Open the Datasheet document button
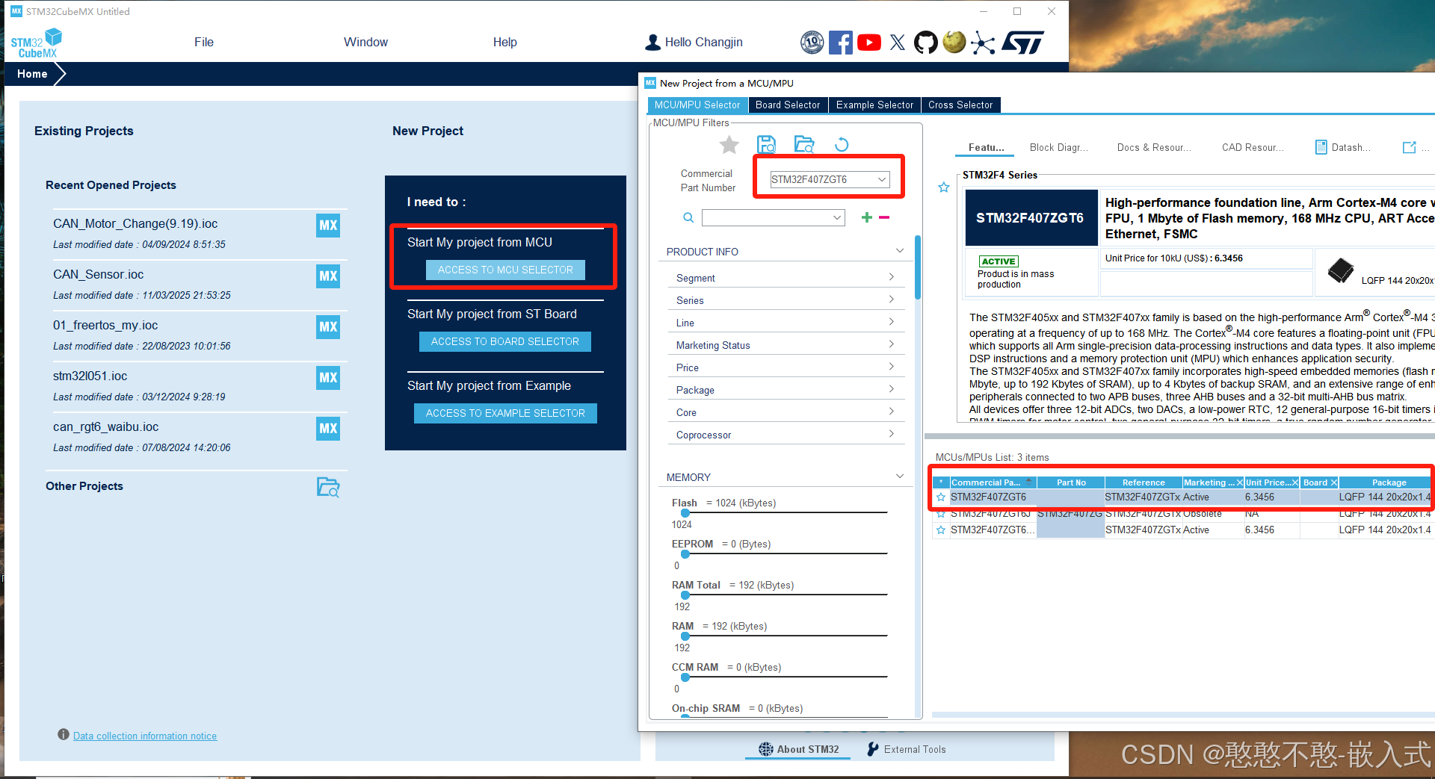The width and height of the screenshot is (1435, 779). coord(1343,147)
